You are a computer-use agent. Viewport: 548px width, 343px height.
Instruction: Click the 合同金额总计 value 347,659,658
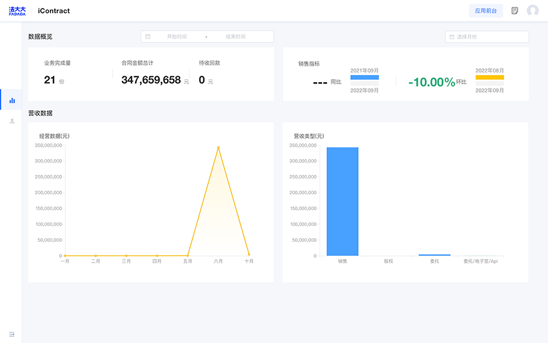151,80
